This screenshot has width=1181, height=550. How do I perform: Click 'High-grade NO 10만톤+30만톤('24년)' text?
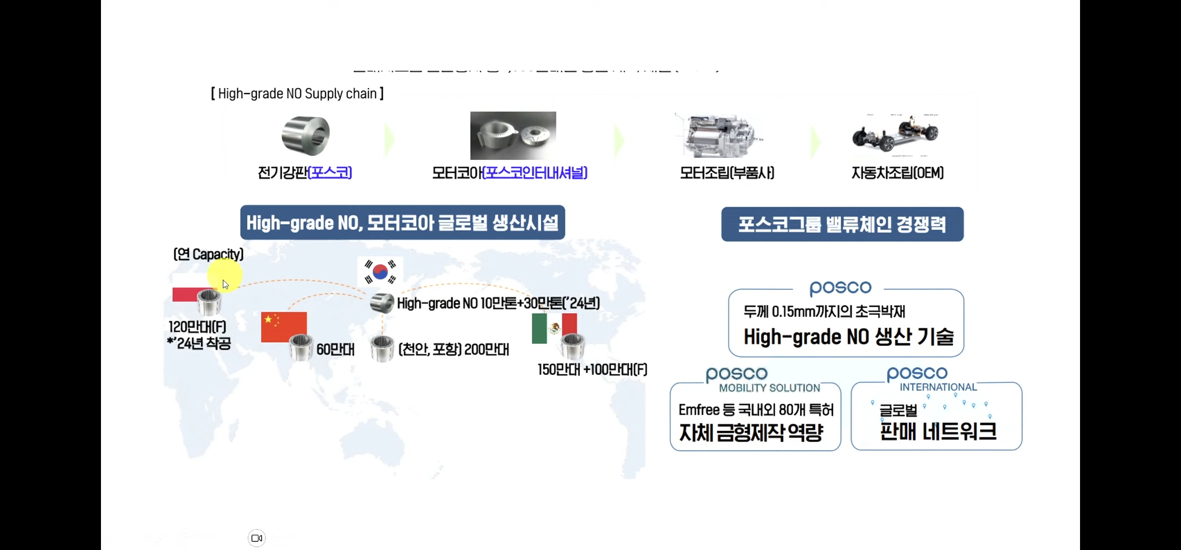click(x=498, y=304)
